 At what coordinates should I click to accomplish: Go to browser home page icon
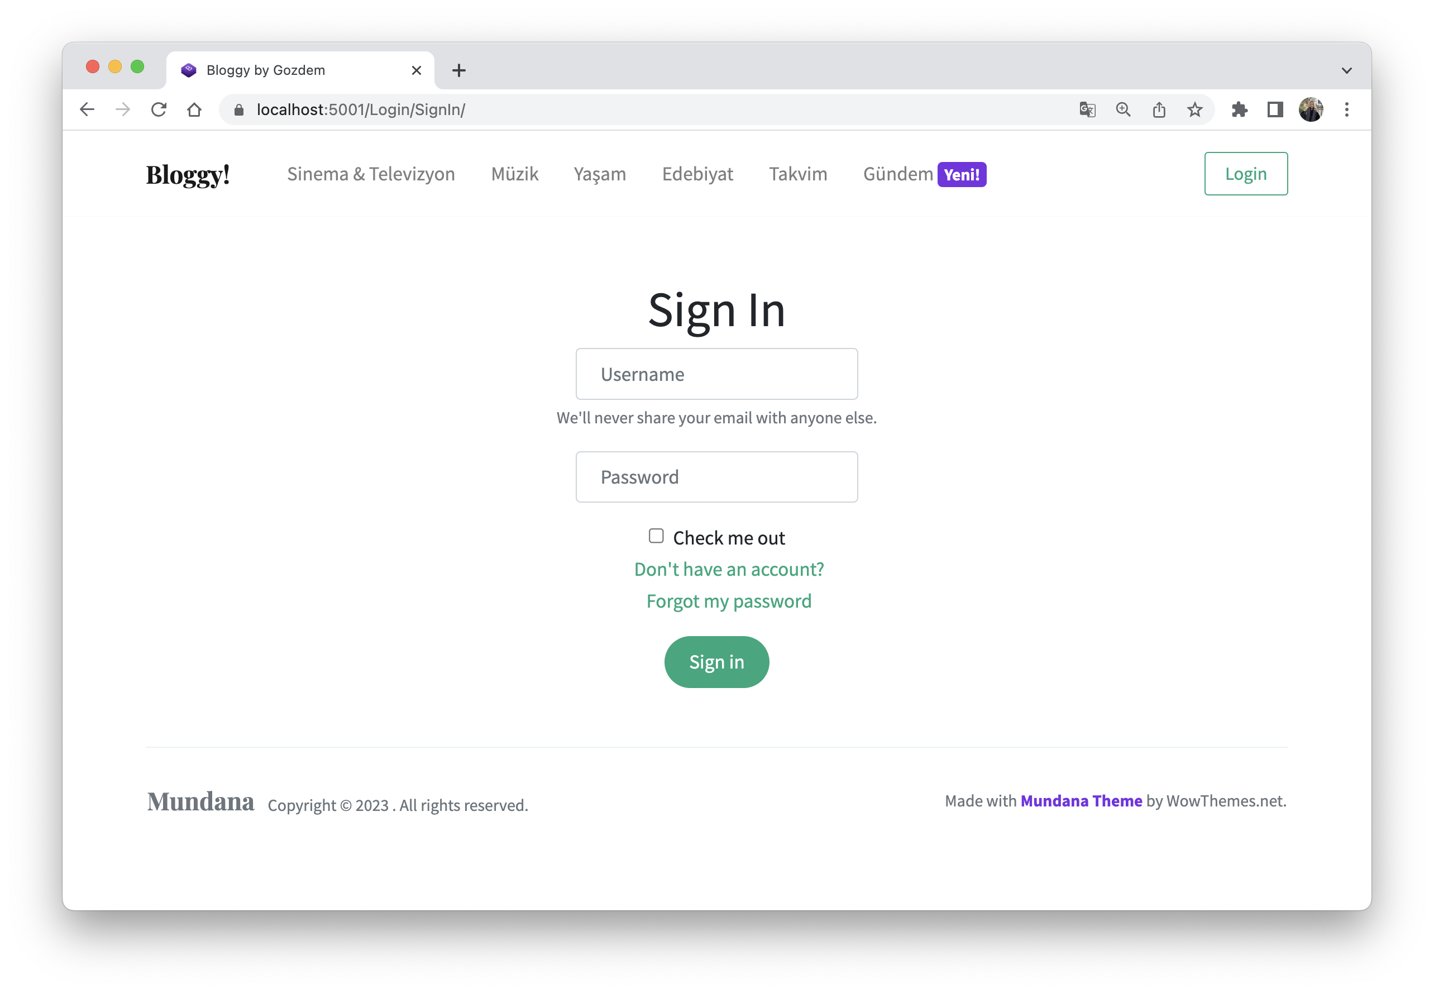194,109
